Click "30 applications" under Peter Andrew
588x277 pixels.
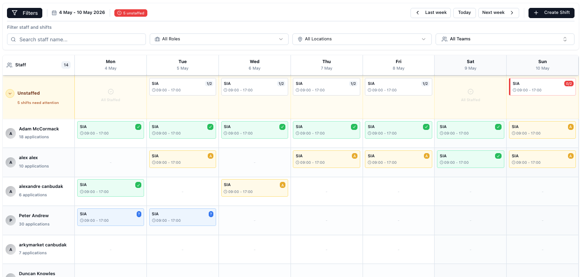coord(34,224)
